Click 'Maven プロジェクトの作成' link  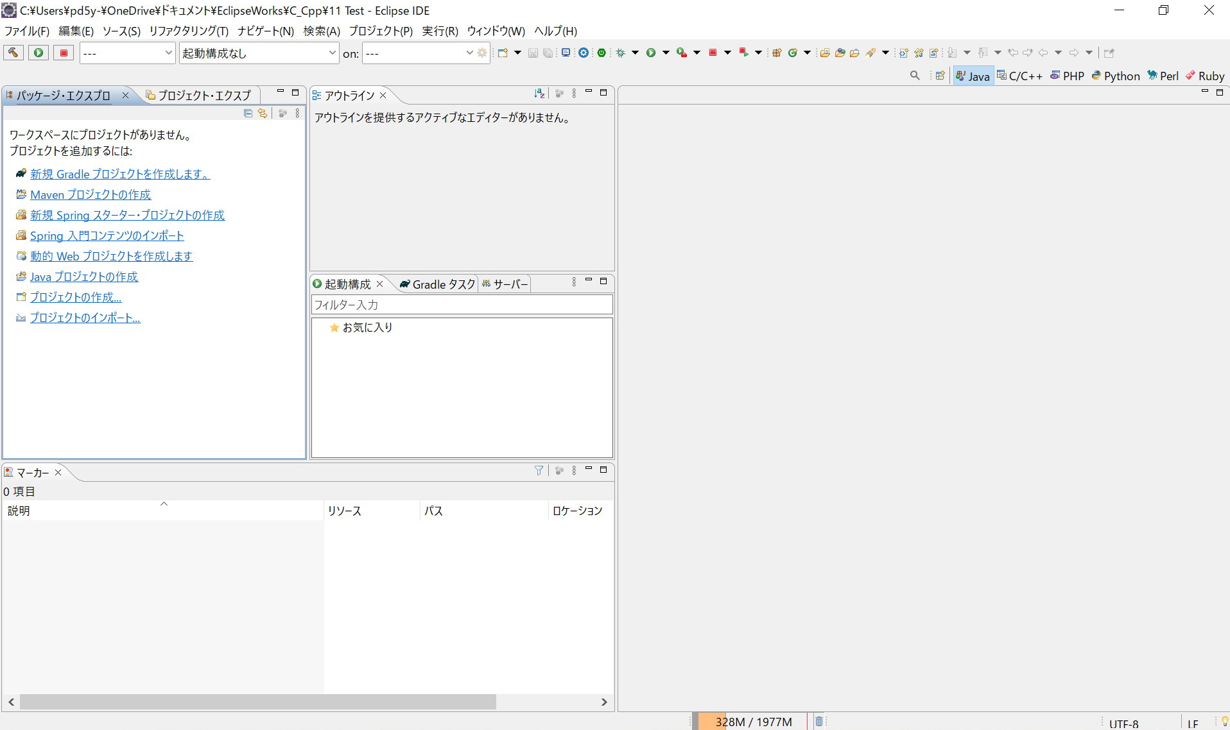(x=91, y=194)
